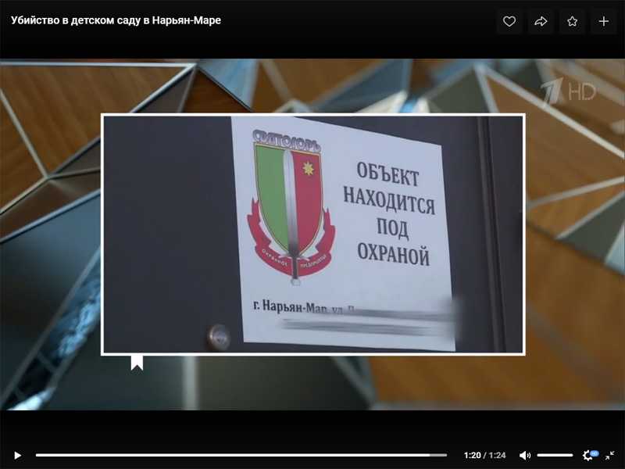This screenshot has height=469, width=625.
Task: Share the video using the arrow icon
Action: pyautogui.click(x=541, y=21)
